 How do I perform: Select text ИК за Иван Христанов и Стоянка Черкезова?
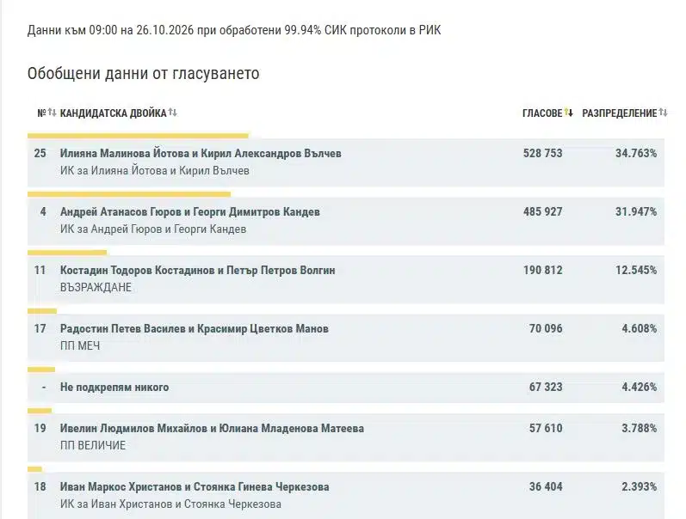170,504
